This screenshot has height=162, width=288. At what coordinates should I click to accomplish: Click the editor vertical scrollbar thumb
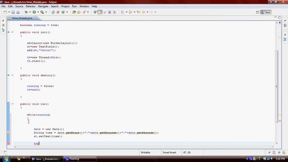click(x=276, y=86)
